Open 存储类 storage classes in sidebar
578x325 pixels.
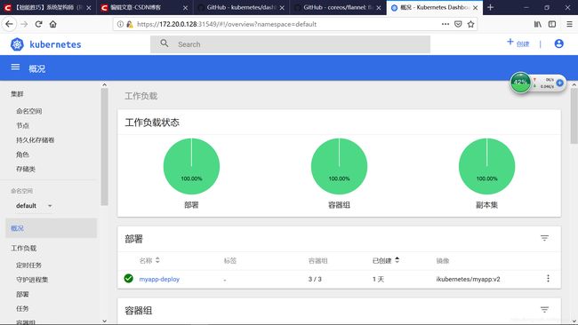pyautogui.click(x=26, y=169)
